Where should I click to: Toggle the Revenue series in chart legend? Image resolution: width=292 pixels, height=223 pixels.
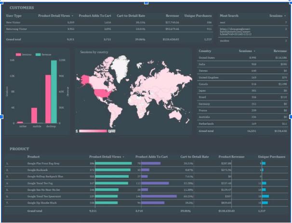[x=43, y=54]
